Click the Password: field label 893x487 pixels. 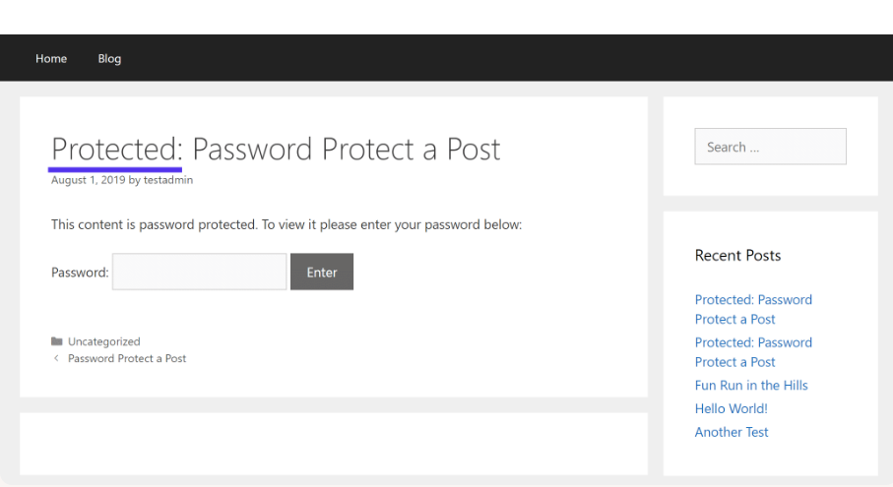click(x=80, y=272)
